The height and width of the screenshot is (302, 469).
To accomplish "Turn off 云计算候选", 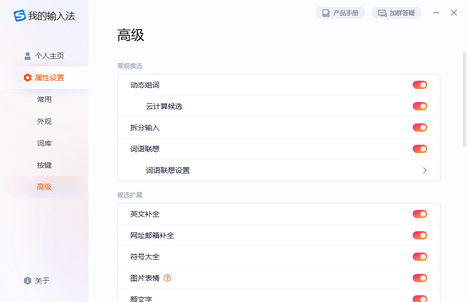I will click(x=420, y=106).
